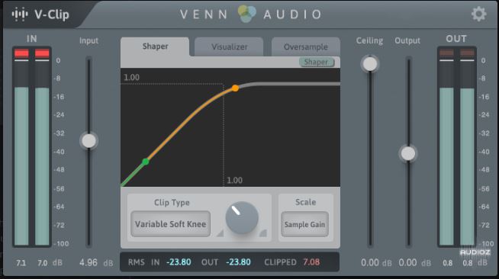Viewport: 499px width, 279px height.
Task: Open the Variable Soft Knee clip type dropdown
Action: [x=170, y=224]
